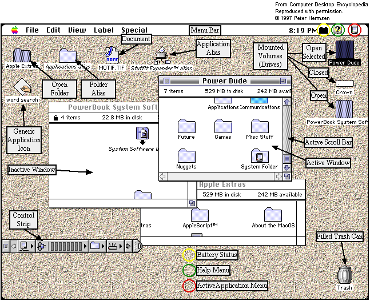Viewport: 370px width, 301px height.
Task: Select the Nuggets folder
Action: pyautogui.click(x=186, y=155)
